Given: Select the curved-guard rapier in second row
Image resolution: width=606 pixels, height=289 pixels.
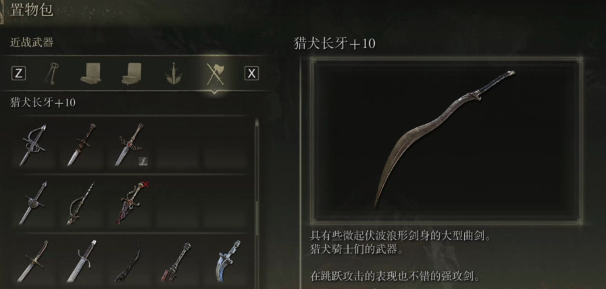Looking at the screenshot, I should 81,203.
